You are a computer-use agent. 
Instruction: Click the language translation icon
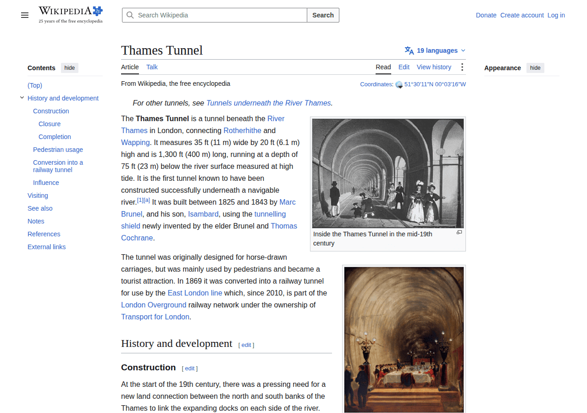tap(409, 50)
